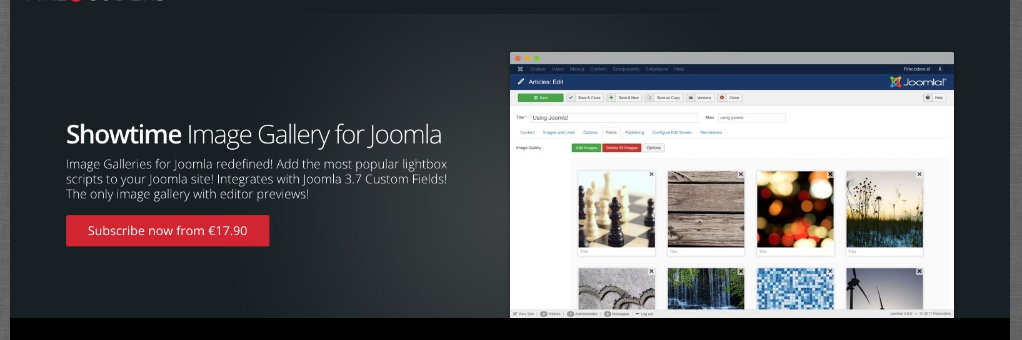Viewport: 1022px width, 340px height.
Task: Click the Help button with question icon
Action: click(934, 98)
